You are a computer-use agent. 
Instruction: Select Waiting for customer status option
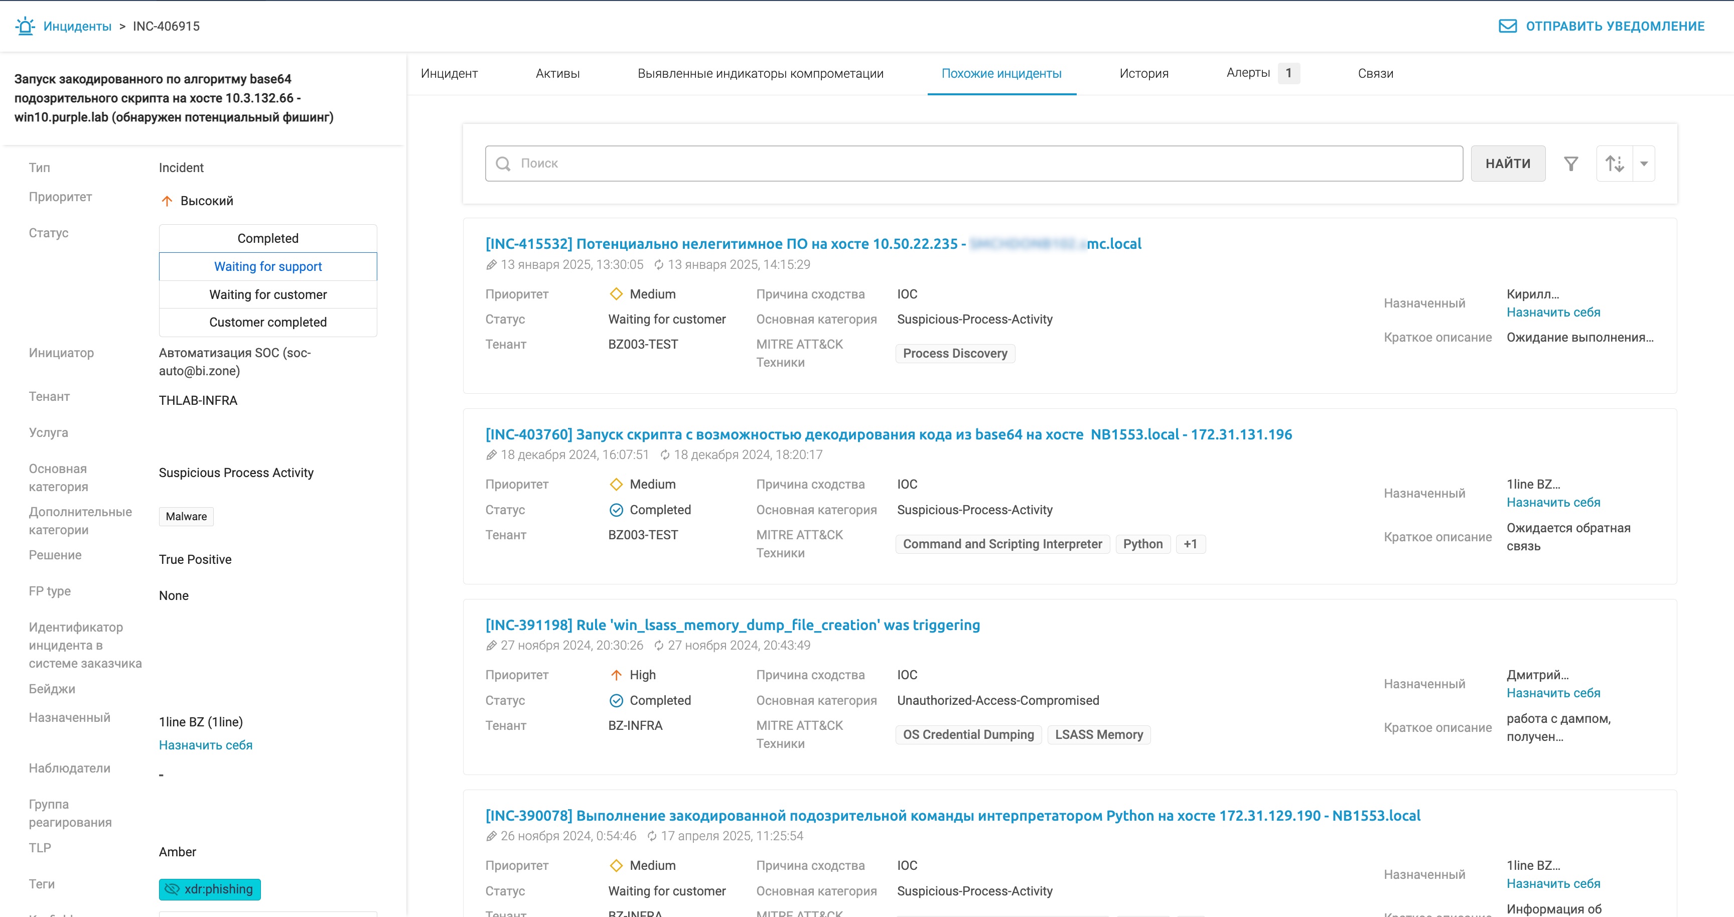click(x=268, y=294)
